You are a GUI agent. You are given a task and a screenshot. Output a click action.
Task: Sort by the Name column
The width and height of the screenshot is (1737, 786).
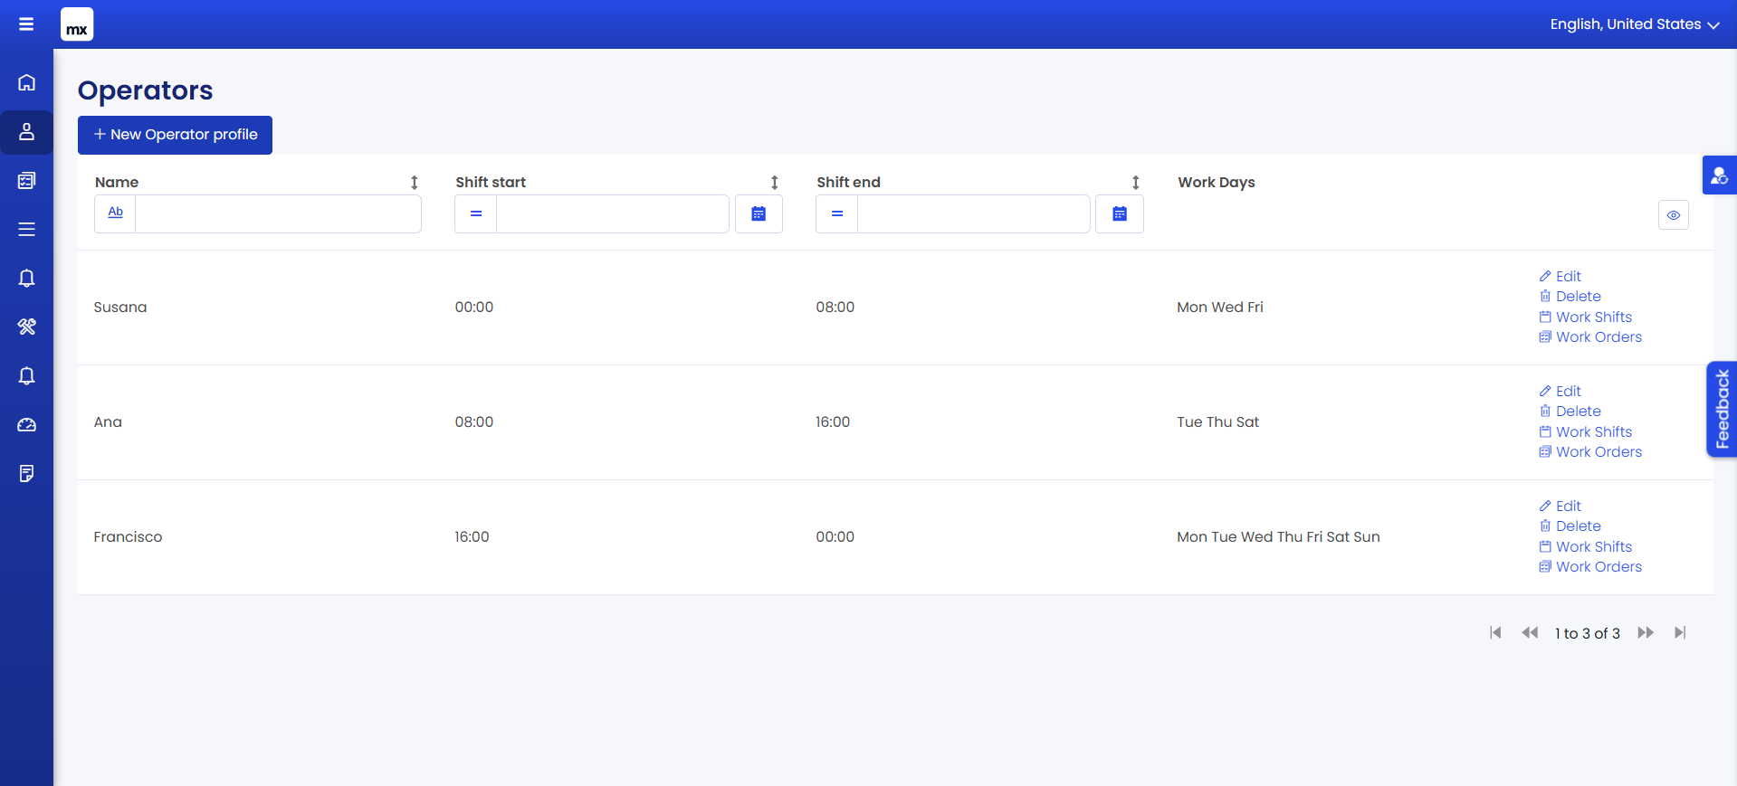pyautogui.click(x=415, y=183)
